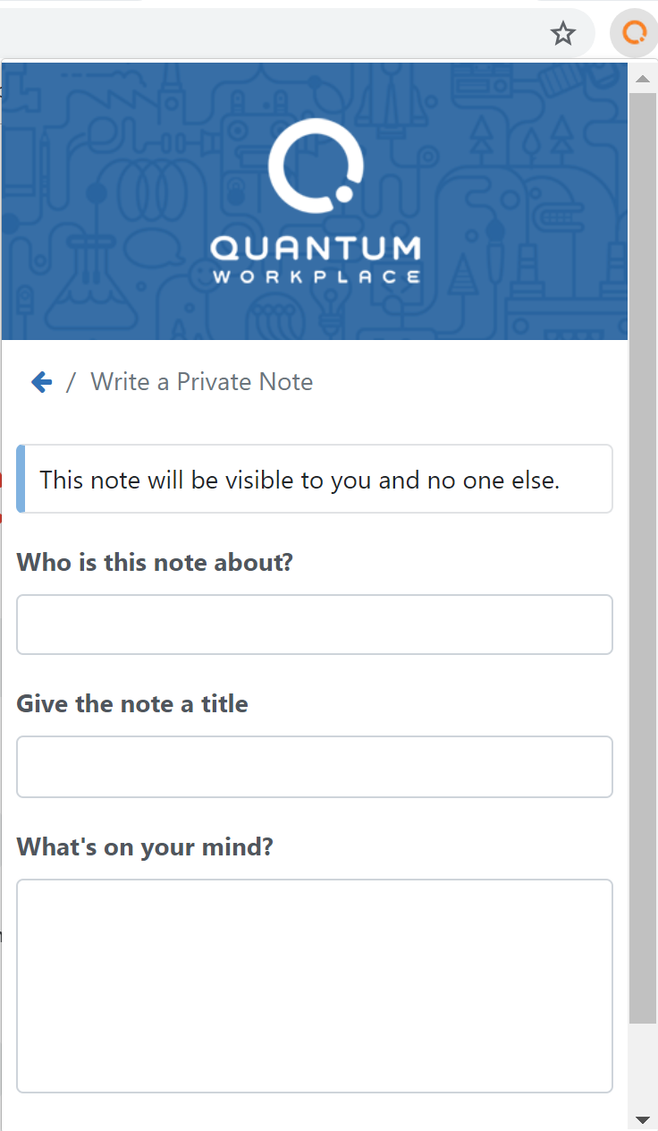Screen dimensions: 658x1131
Task: Click the vertical scrollbar thumb
Action: click(642, 558)
